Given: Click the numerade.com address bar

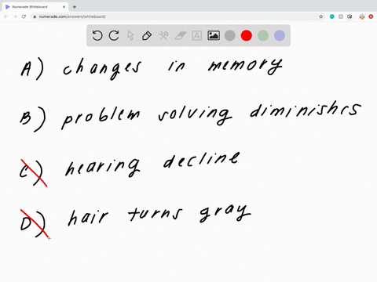Looking at the screenshot, I should (x=178, y=16).
